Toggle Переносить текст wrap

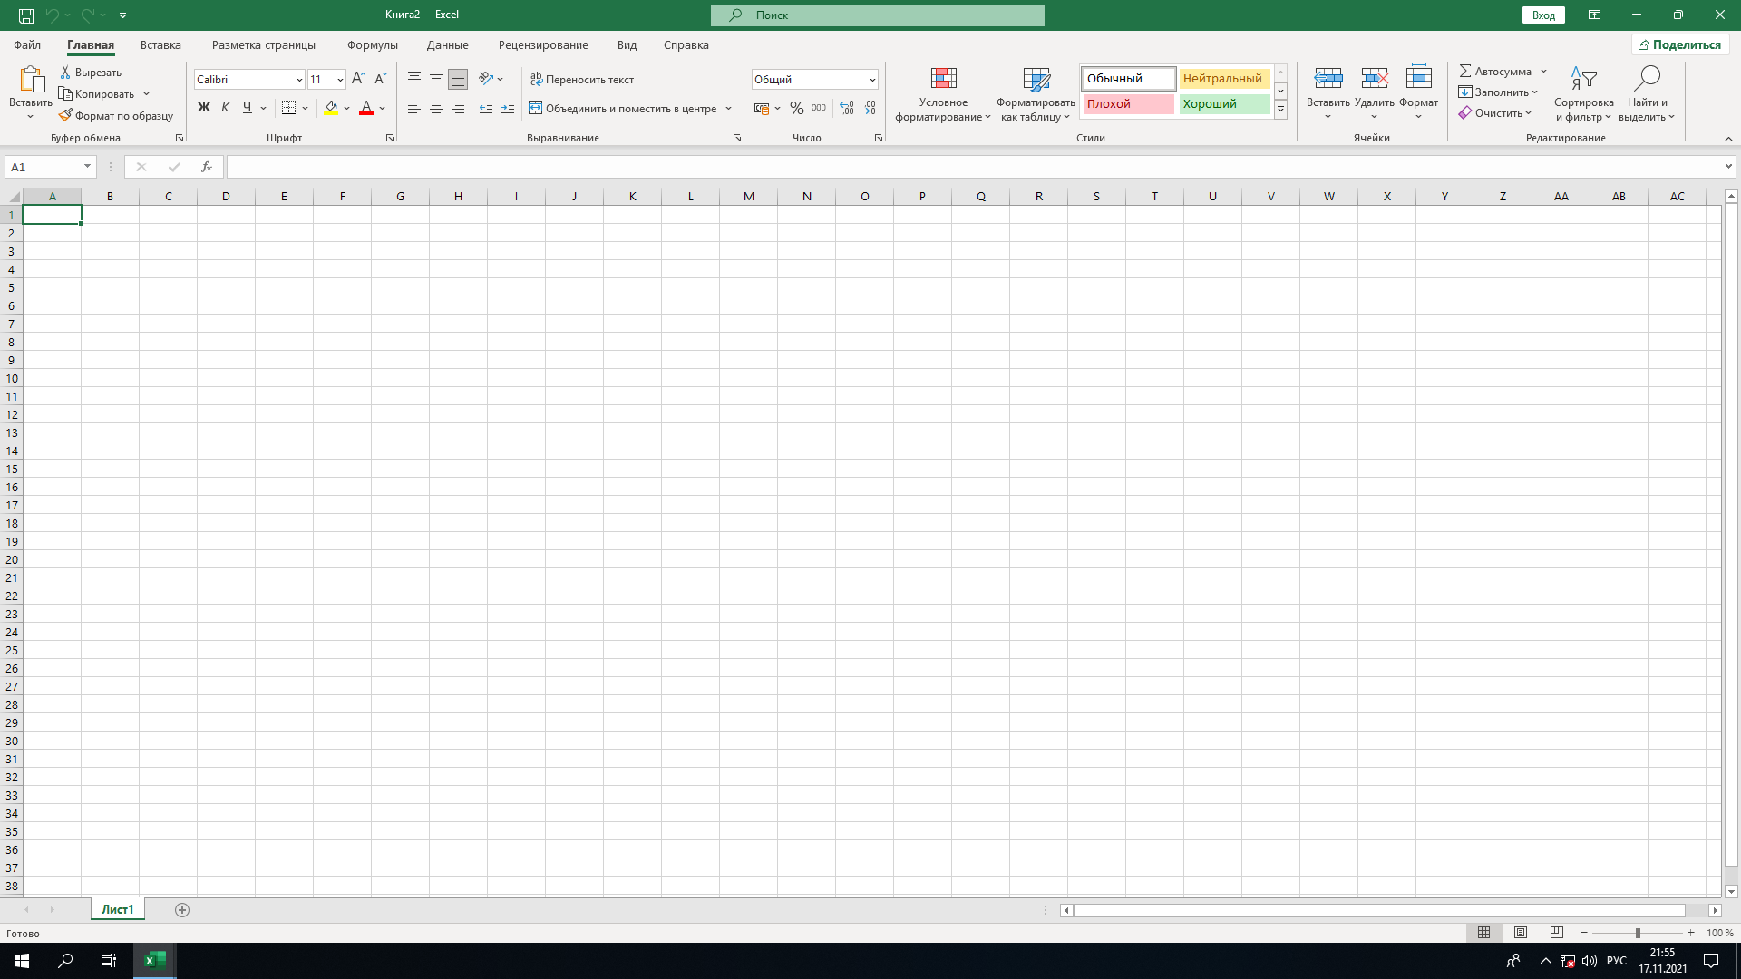582,79
